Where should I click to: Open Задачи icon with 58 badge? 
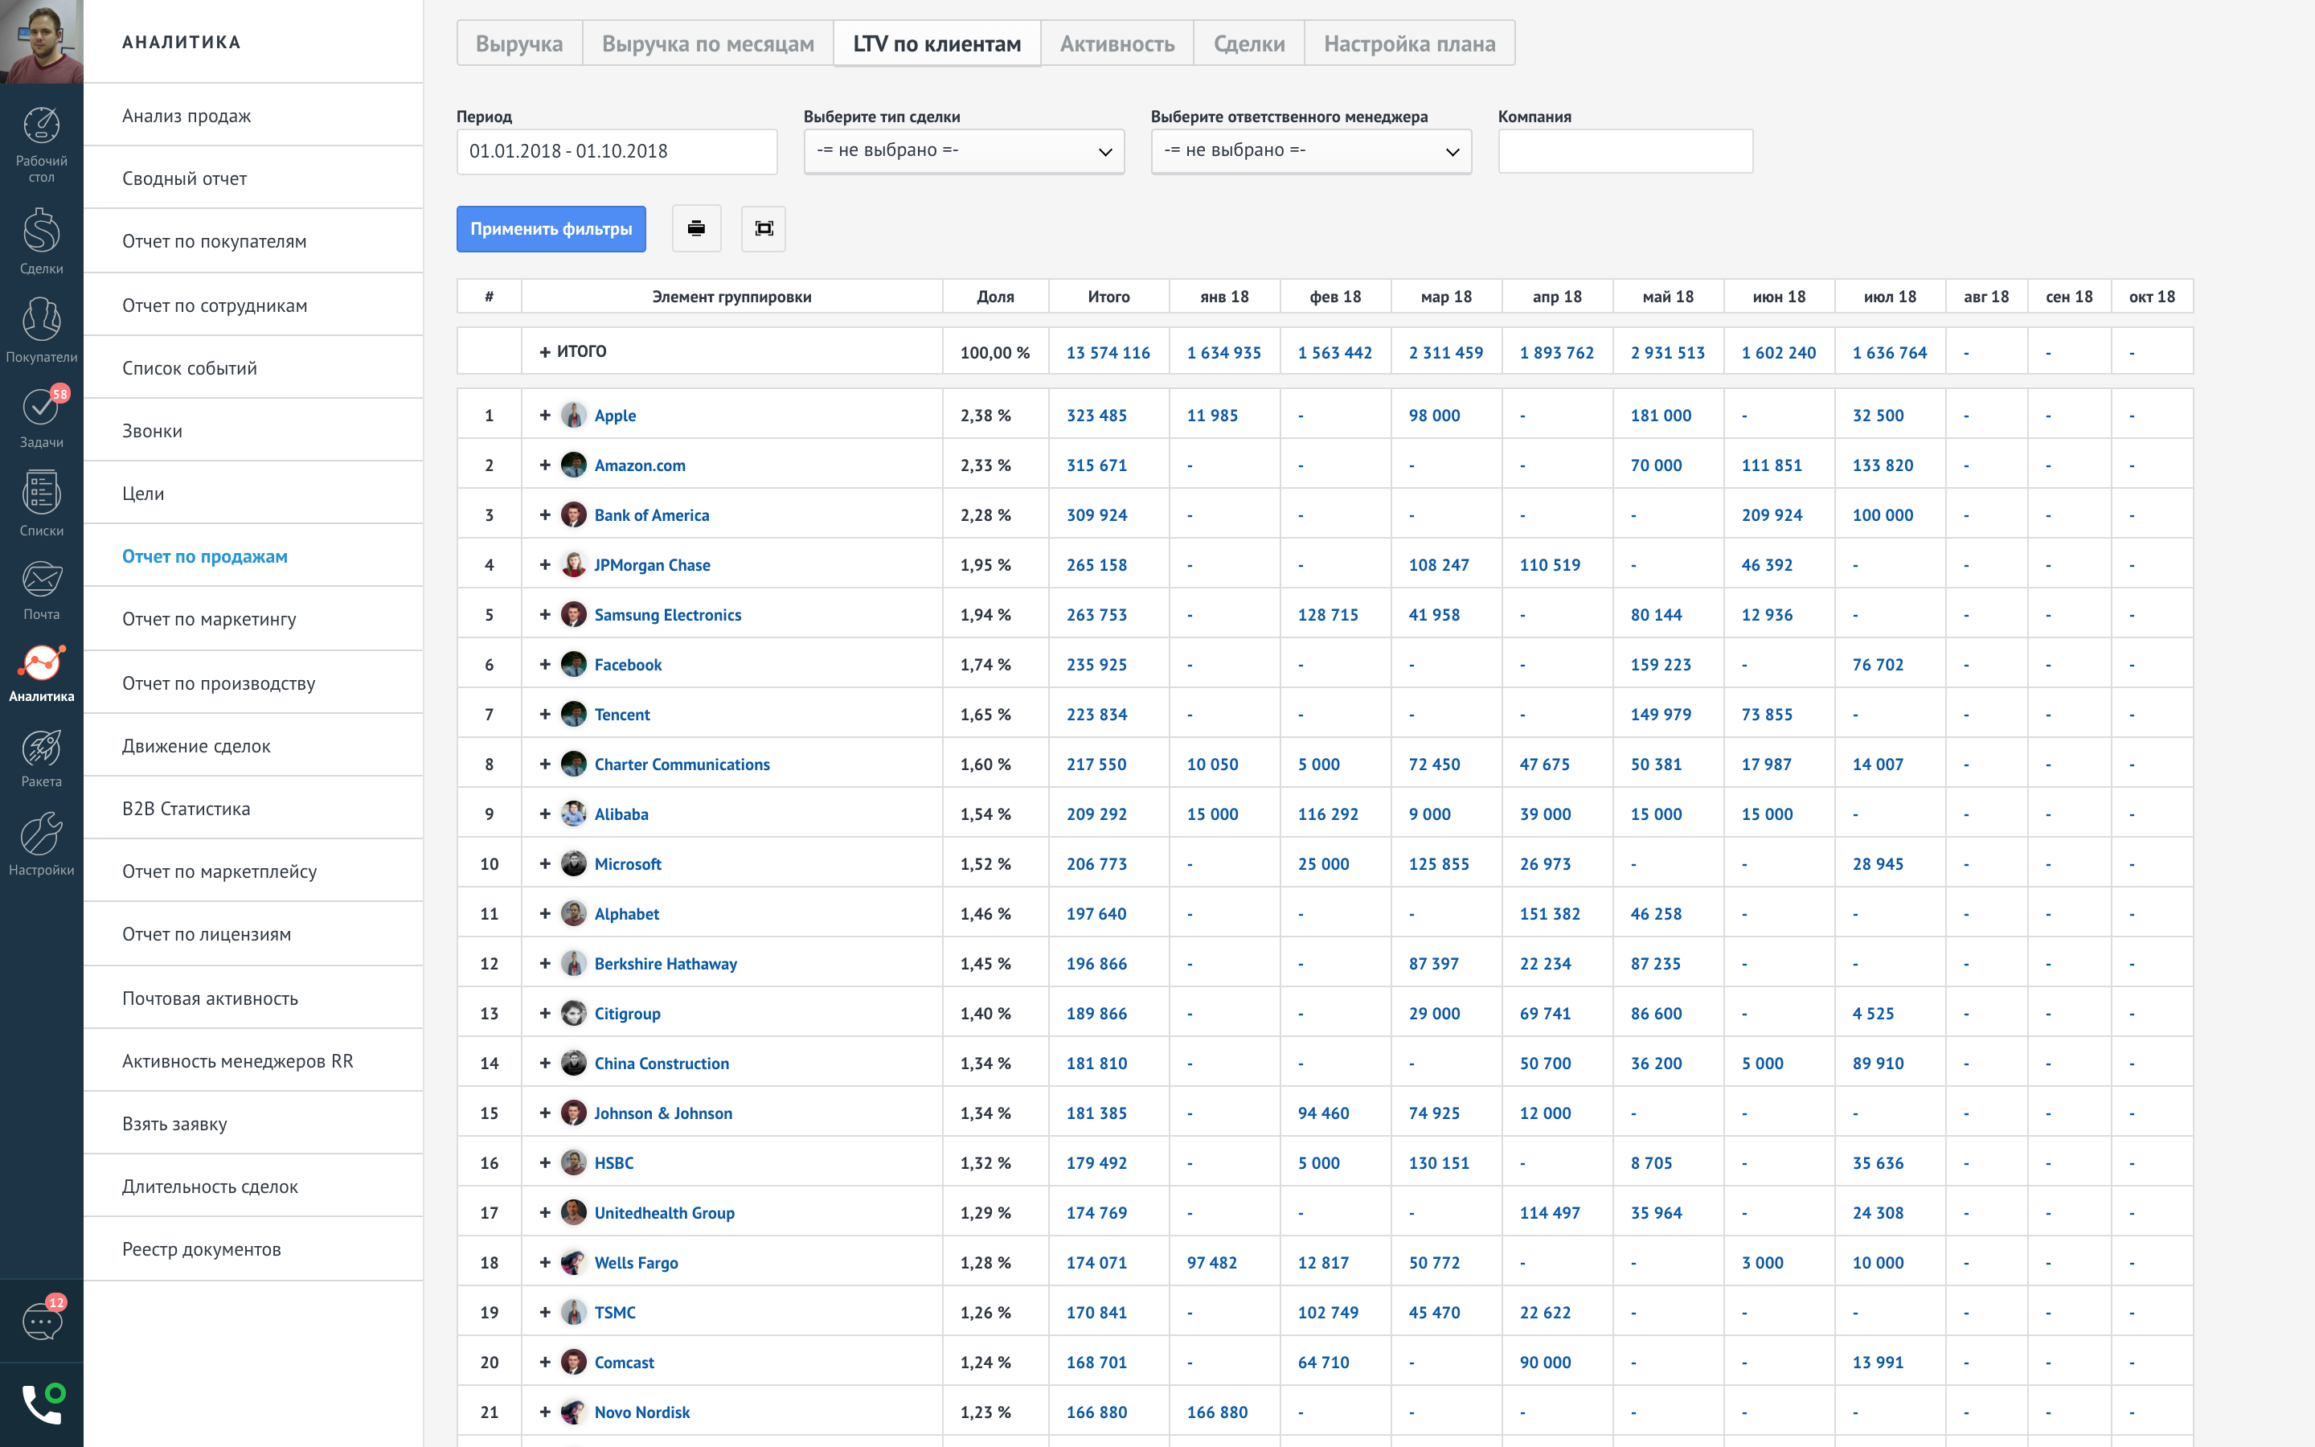tap(41, 407)
